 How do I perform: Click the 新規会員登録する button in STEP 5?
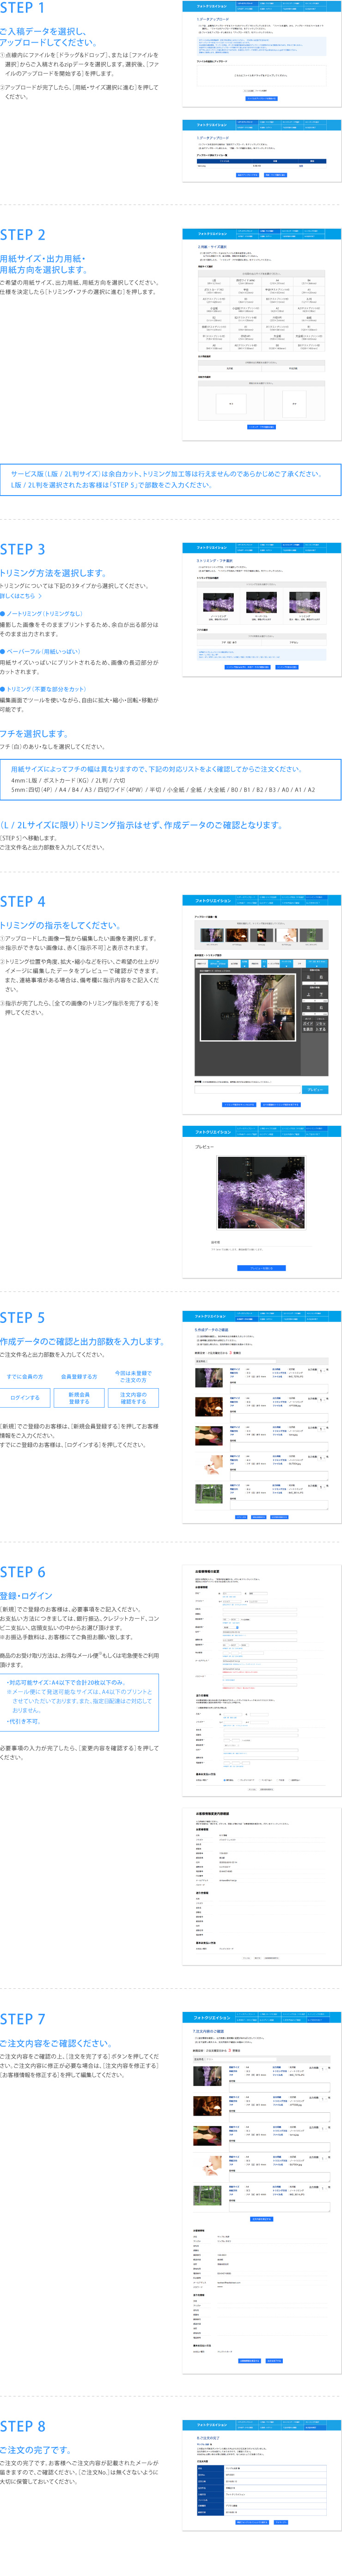(x=79, y=1398)
